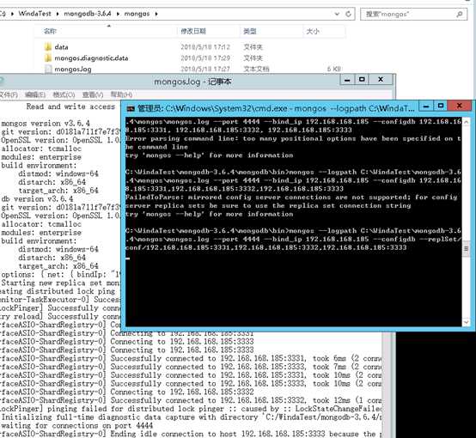Expand breadcrumb arrow after mongodb-3.6.4
This screenshot has height=438, width=476.
[x=118, y=14]
